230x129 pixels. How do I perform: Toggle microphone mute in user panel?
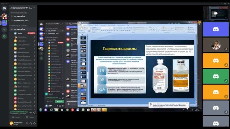pyautogui.click(x=27, y=123)
